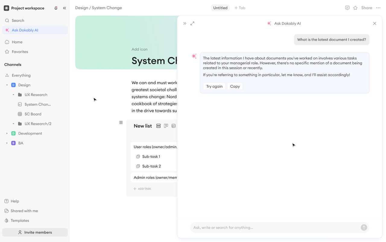Viewport: 386px width, 242px height.
Task: Switch to board view icon
Action: tap(166, 126)
